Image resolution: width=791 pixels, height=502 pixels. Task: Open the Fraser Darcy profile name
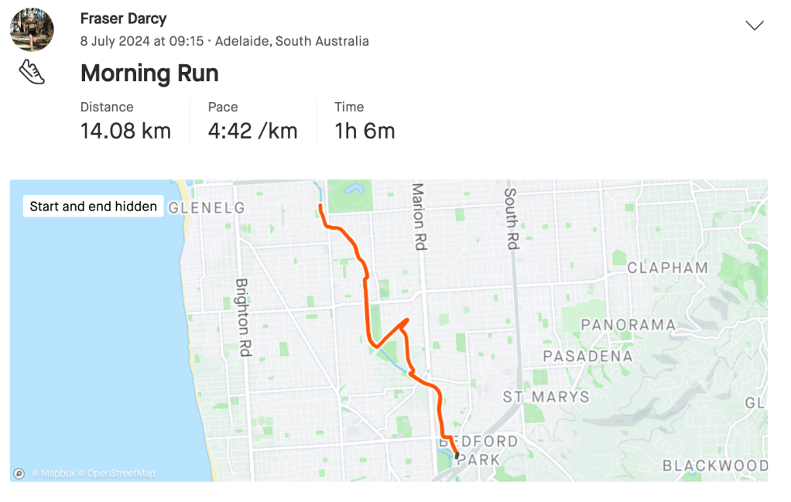(x=123, y=19)
